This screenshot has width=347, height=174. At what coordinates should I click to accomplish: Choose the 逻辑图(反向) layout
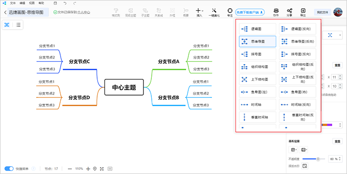(297, 29)
